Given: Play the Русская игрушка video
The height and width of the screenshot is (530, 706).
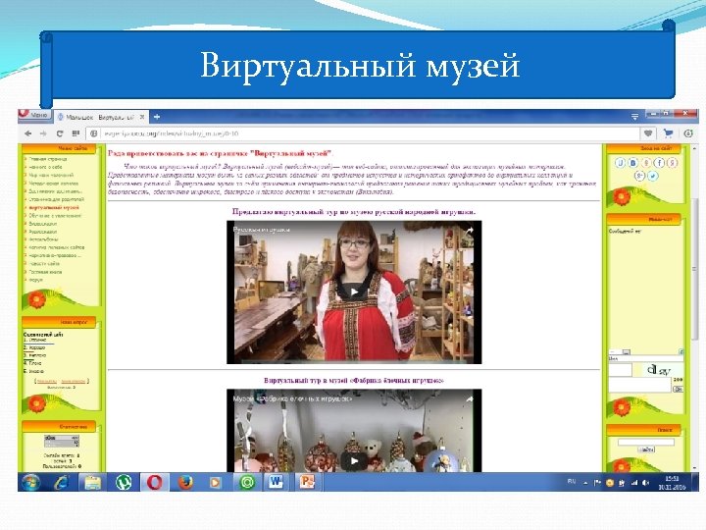Looking at the screenshot, I should click(354, 292).
